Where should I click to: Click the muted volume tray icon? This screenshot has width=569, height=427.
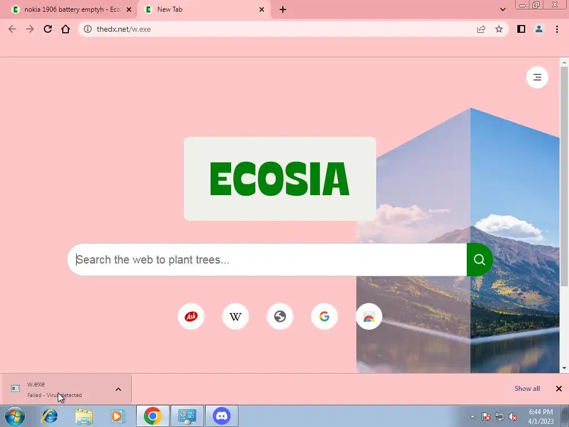(x=513, y=416)
